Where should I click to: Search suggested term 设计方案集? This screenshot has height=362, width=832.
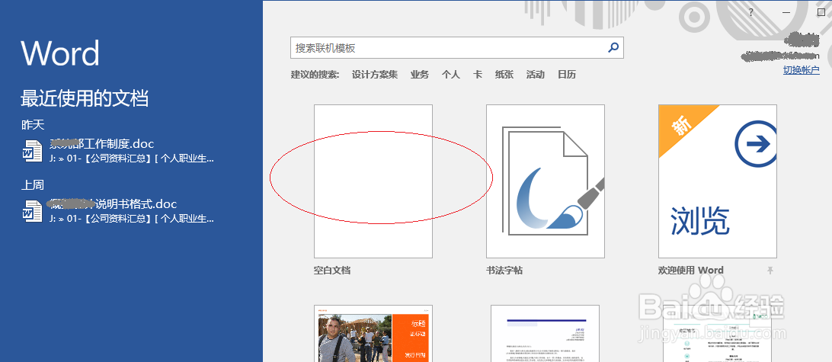tap(375, 75)
